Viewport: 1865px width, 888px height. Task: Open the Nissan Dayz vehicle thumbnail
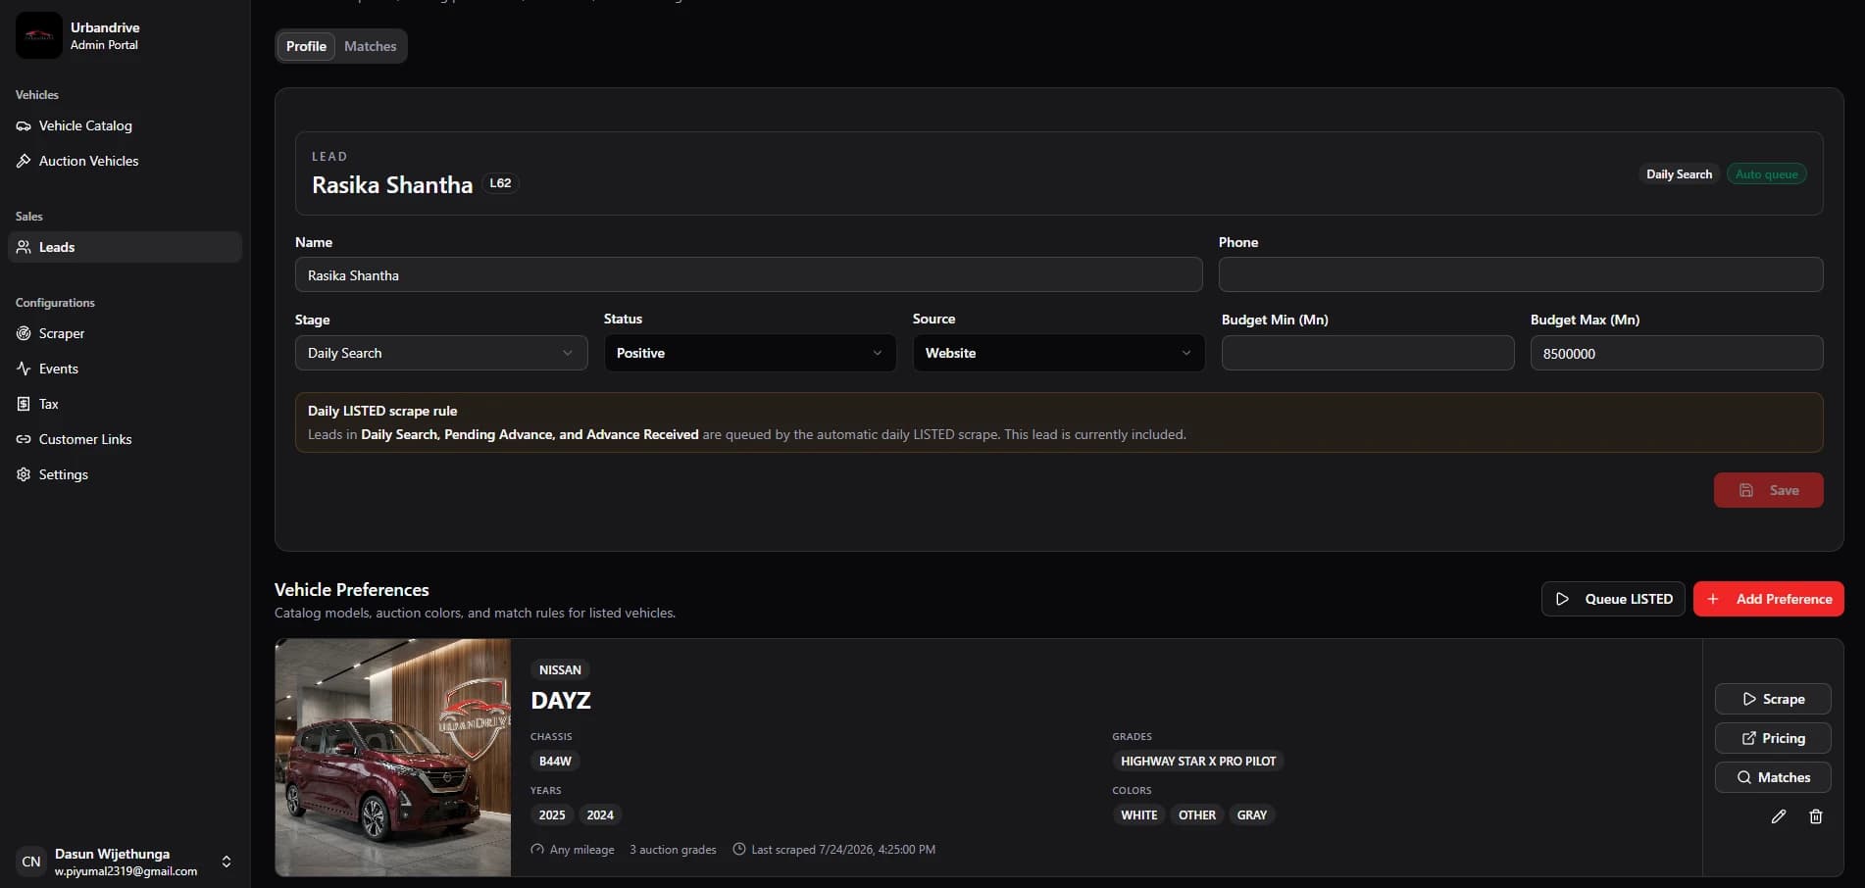(x=393, y=758)
